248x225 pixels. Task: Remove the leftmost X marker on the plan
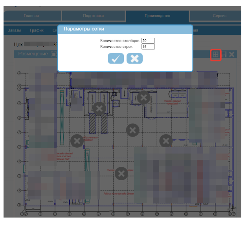(x=77, y=141)
